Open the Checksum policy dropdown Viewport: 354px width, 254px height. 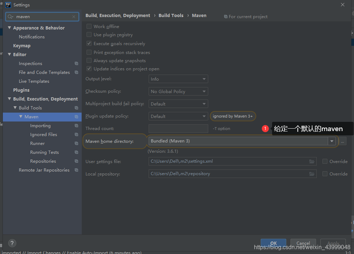(178, 91)
